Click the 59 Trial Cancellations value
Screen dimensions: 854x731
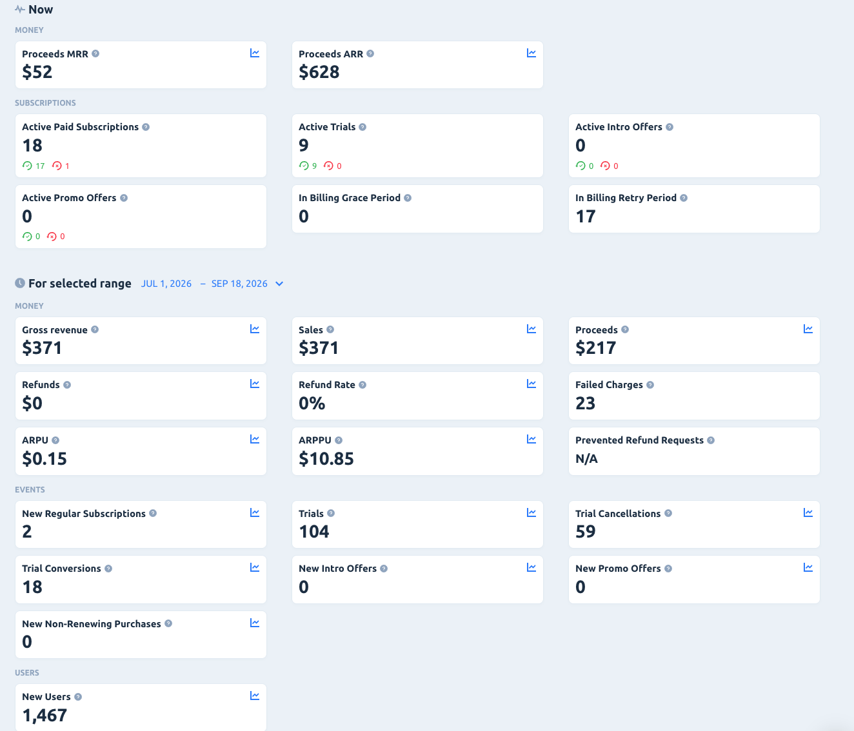click(x=586, y=532)
